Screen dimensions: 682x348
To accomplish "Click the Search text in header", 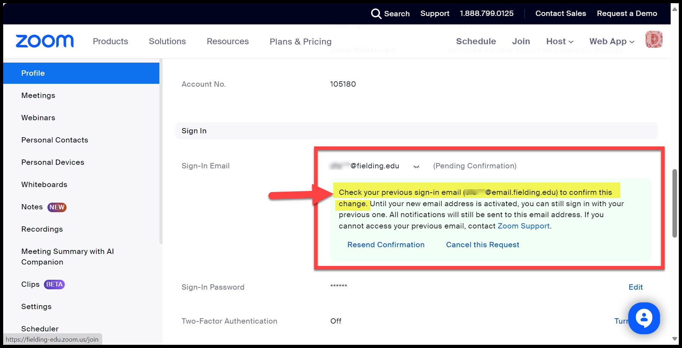I will click(x=397, y=14).
